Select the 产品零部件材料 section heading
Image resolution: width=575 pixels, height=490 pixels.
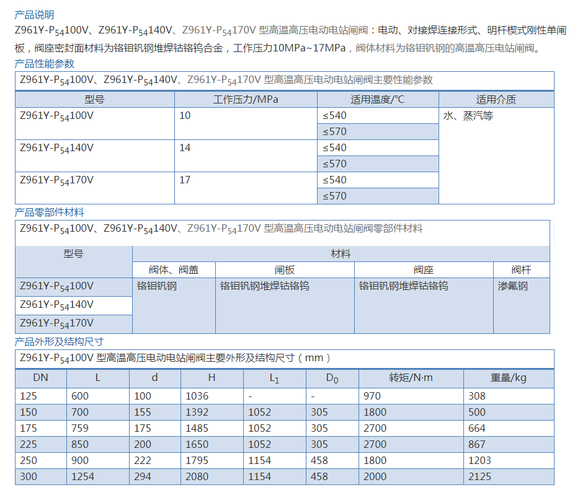tap(49, 212)
